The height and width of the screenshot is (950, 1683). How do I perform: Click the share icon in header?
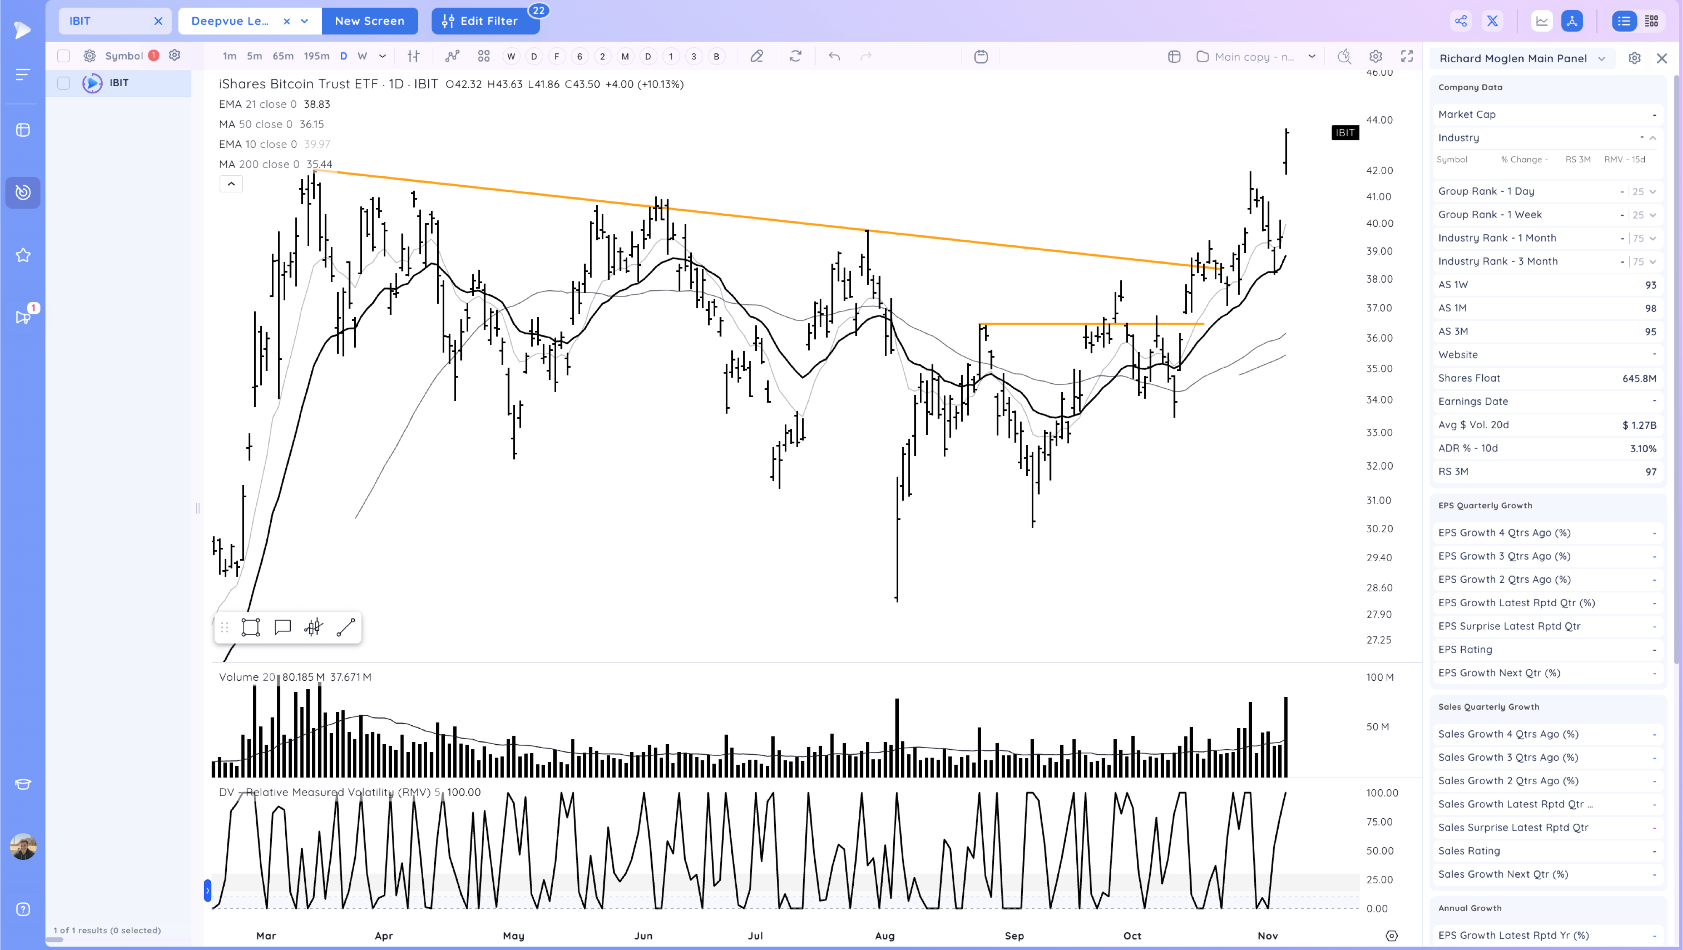tap(1461, 21)
